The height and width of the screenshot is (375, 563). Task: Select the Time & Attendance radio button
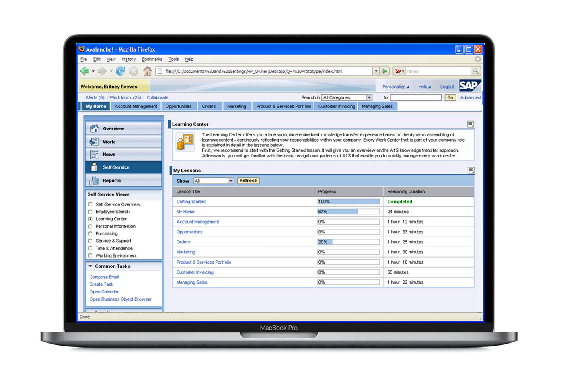click(x=90, y=248)
